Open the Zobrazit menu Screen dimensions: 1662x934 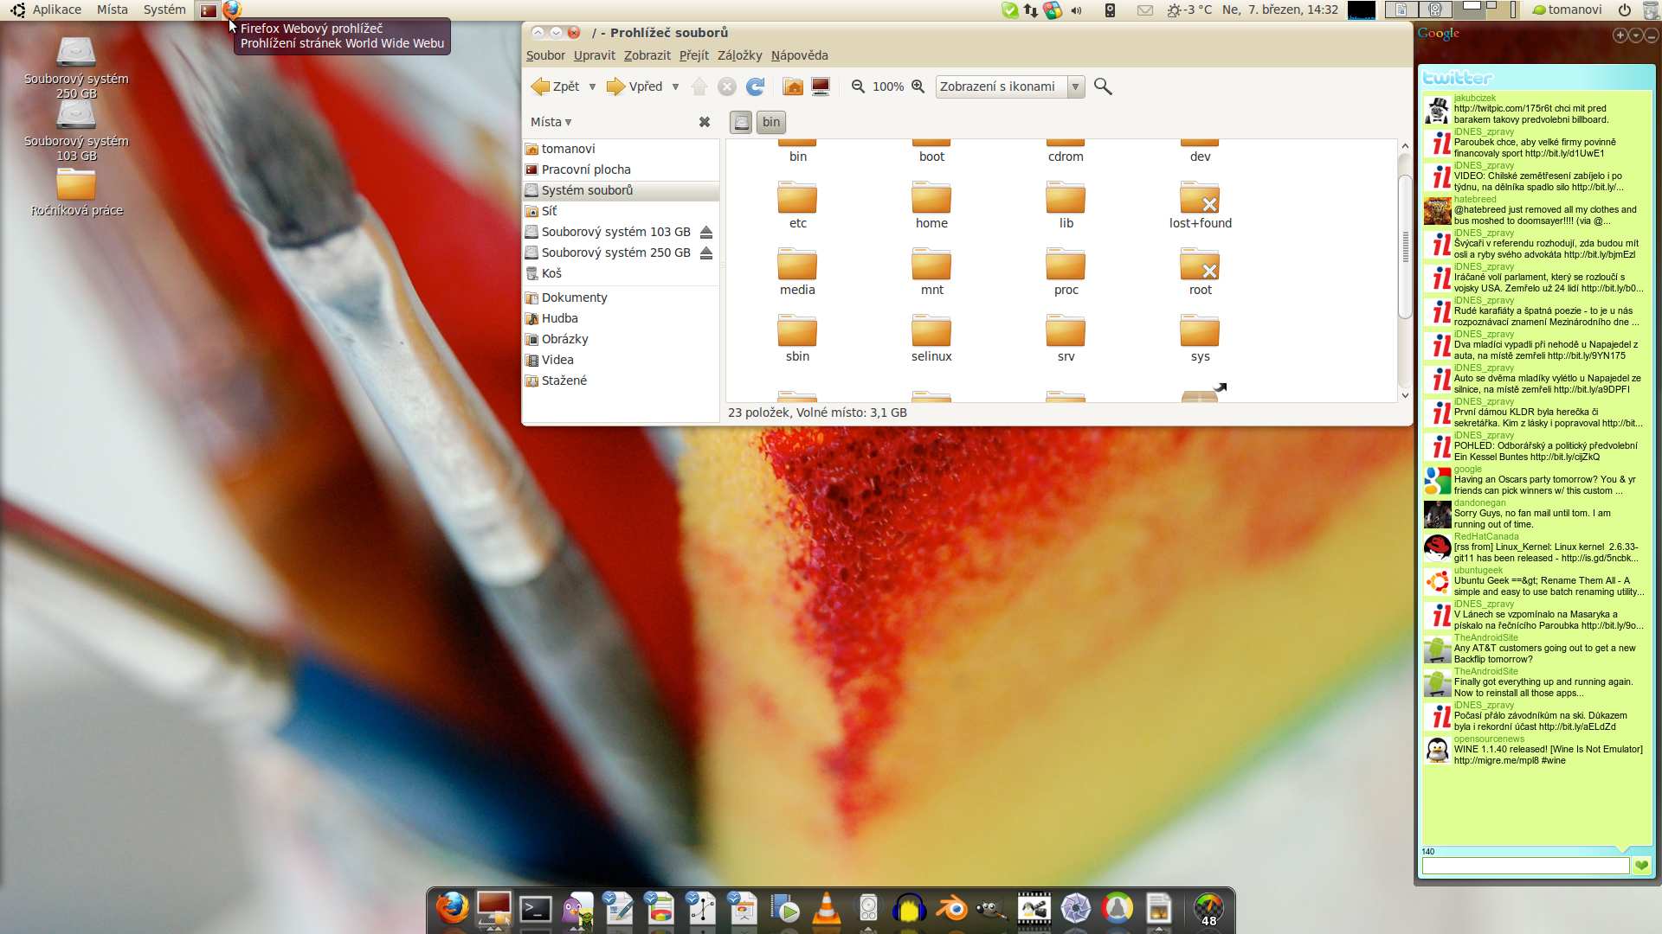point(647,55)
